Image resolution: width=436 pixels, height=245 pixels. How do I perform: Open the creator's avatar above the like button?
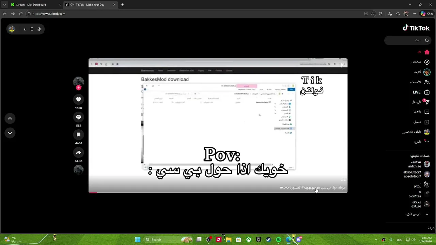coord(78,82)
